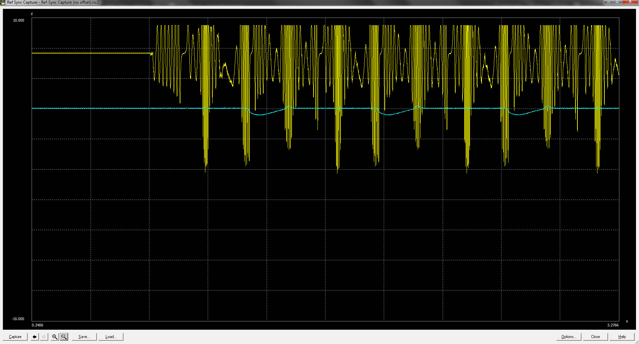
Task: Open Help for Ref Sync Capture
Action: pos(622,337)
